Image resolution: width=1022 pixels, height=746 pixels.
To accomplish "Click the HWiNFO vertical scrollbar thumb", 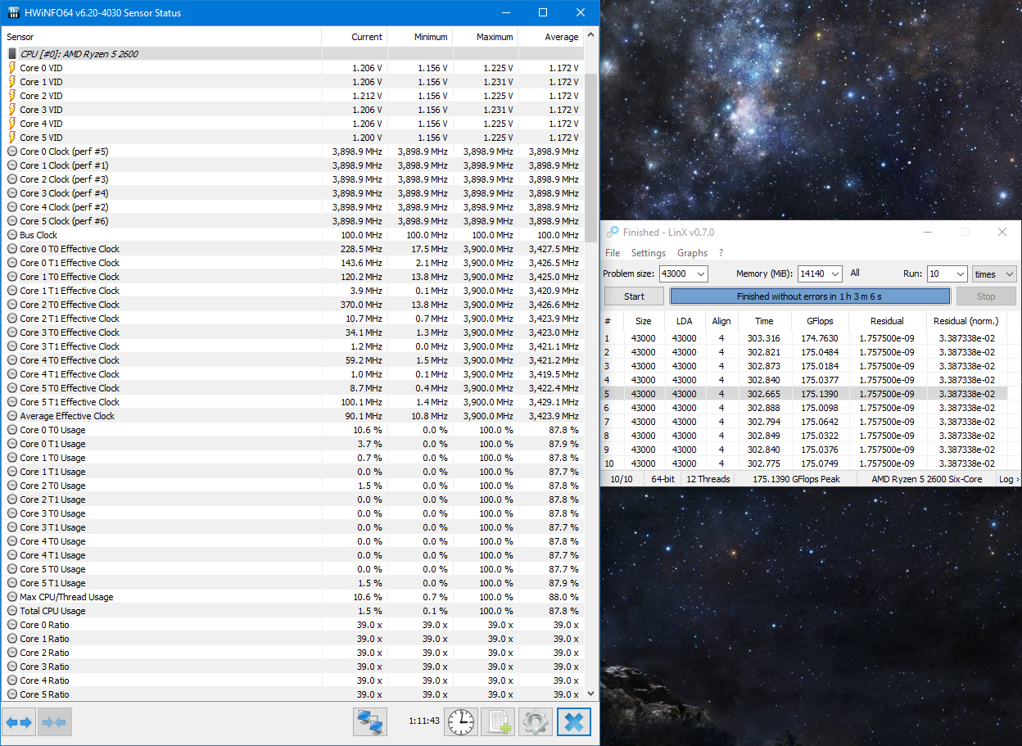I will [x=590, y=157].
